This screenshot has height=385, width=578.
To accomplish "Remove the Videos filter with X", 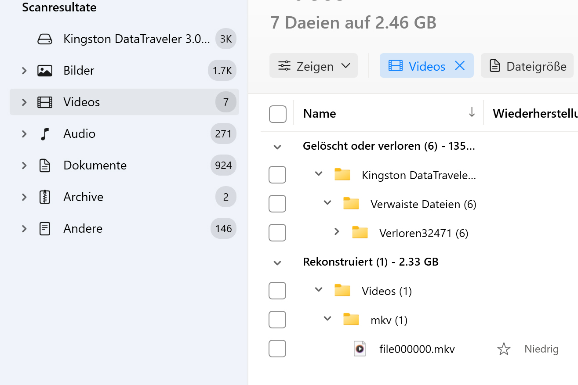I will click(x=459, y=66).
